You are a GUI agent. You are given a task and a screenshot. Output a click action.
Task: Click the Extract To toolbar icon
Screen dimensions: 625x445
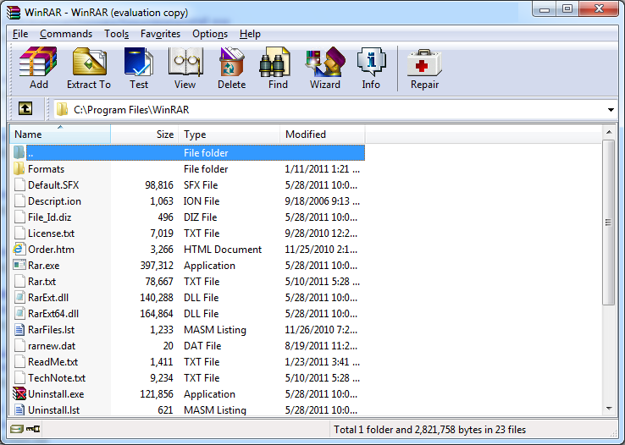point(89,62)
